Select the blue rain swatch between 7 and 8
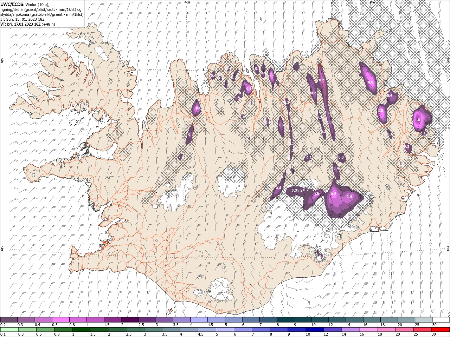 (261, 329)
